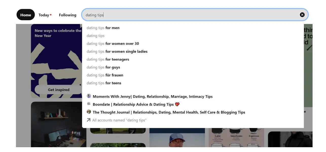Open Moments With Jenny's profile avatar

point(89,96)
